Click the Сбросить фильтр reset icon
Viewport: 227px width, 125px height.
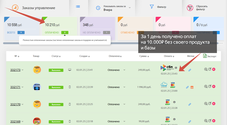click(190, 8)
